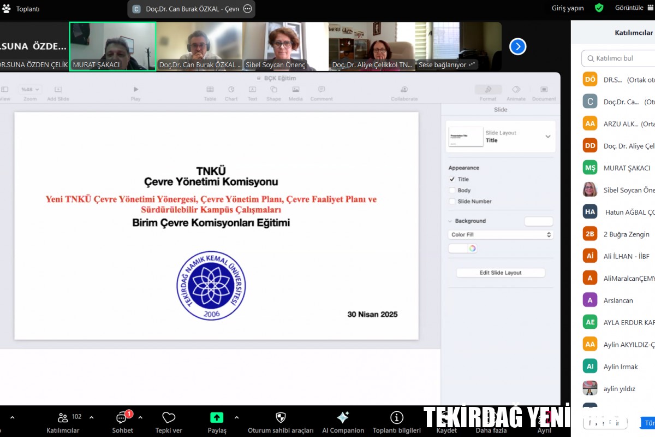This screenshot has width=655, height=437.
Task: Expand the arrow beside Katılımcılar
Action: (x=91, y=417)
